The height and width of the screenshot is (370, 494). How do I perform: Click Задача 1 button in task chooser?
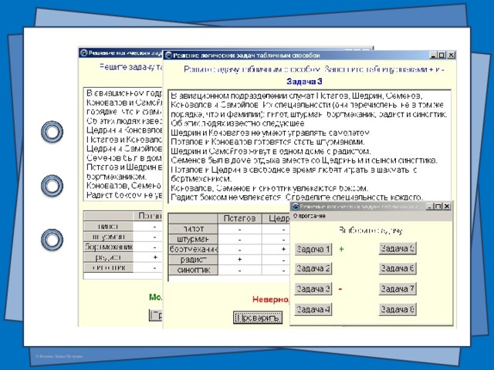[x=313, y=249]
